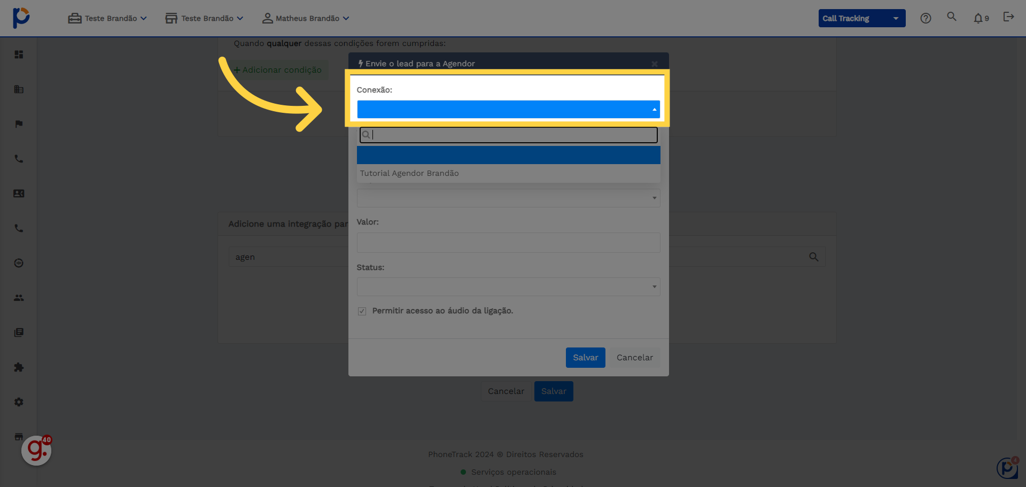This screenshot has height=487, width=1026.
Task: Click Salvar in the Agendor dialog
Action: pos(585,358)
